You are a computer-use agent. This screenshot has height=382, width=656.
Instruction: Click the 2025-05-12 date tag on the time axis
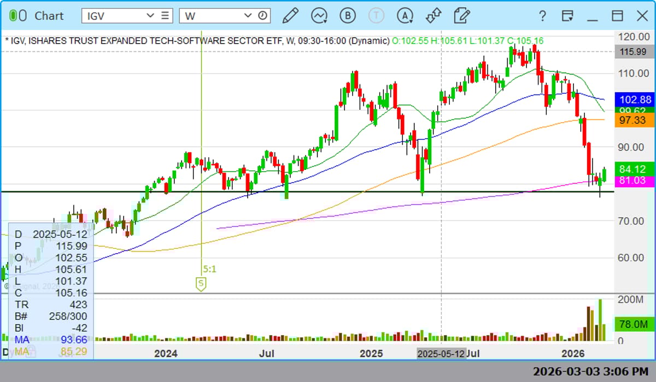click(x=441, y=354)
